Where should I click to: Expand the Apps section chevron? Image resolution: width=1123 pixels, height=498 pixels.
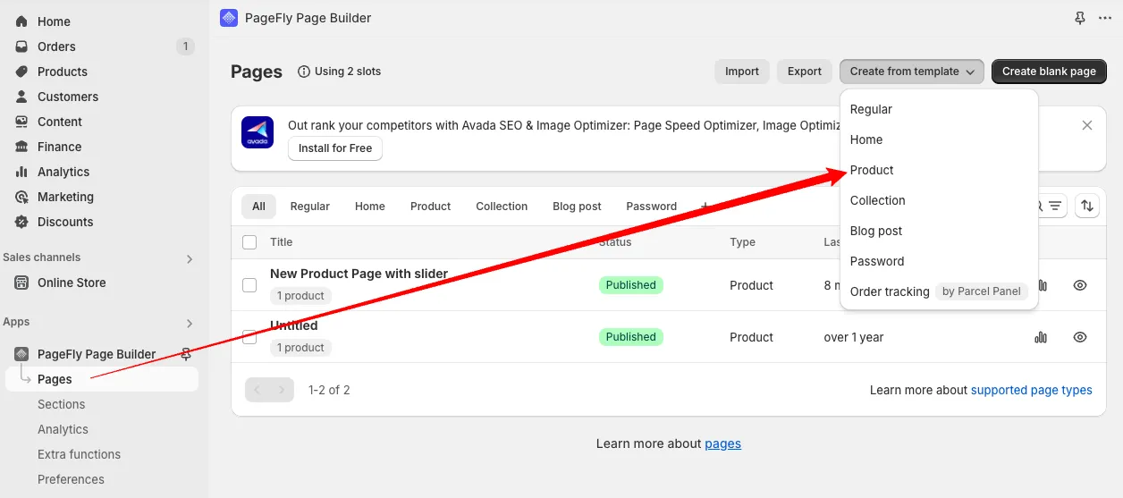click(189, 323)
